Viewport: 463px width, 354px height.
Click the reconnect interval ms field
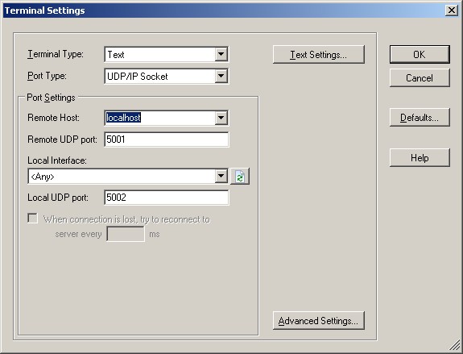click(x=126, y=234)
